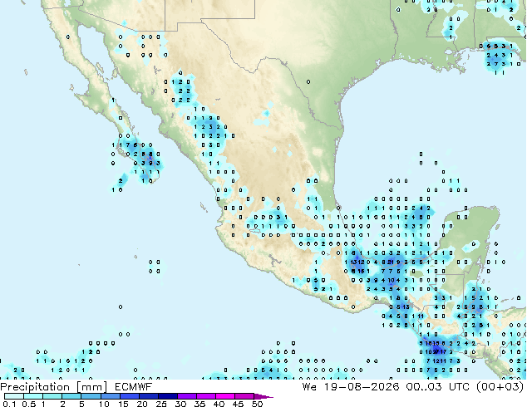The width and height of the screenshot is (527, 407).
Task: Select purple swatch between 30 and 35
Action: click(x=186, y=396)
